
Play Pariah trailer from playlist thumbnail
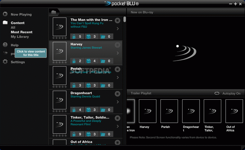pyautogui.click(x=169, y=111)
